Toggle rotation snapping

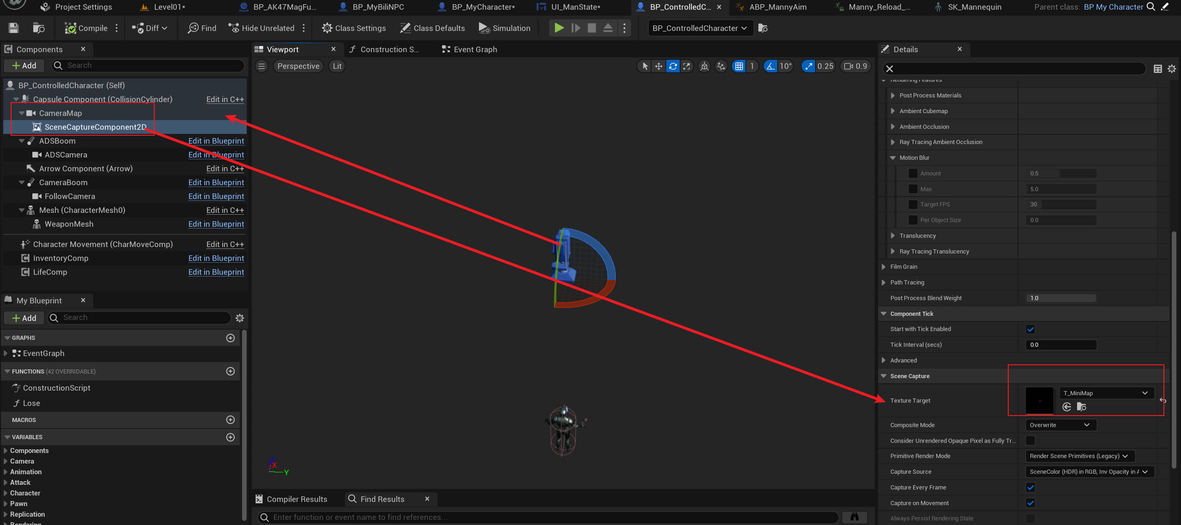770,66
